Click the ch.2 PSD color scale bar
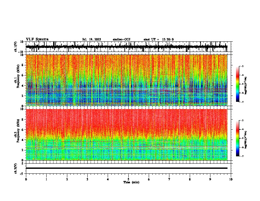The height and width of the screenshot is (201, 260). coord(238,138)
